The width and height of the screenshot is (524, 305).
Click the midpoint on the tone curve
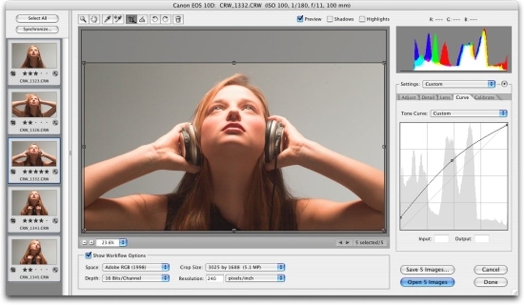[452, 160]
